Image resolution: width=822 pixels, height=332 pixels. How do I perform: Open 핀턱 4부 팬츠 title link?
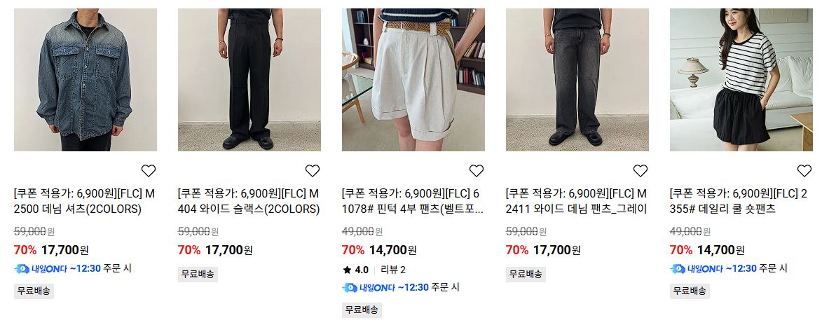(x=413, y=202)
